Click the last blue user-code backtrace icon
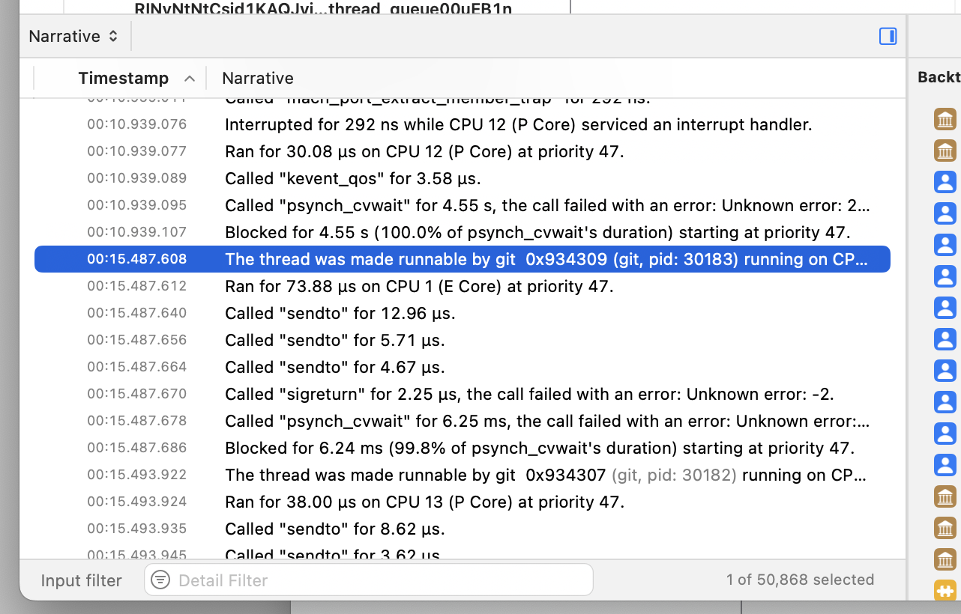This screenshot has width=961, height=614. [945, 465]
